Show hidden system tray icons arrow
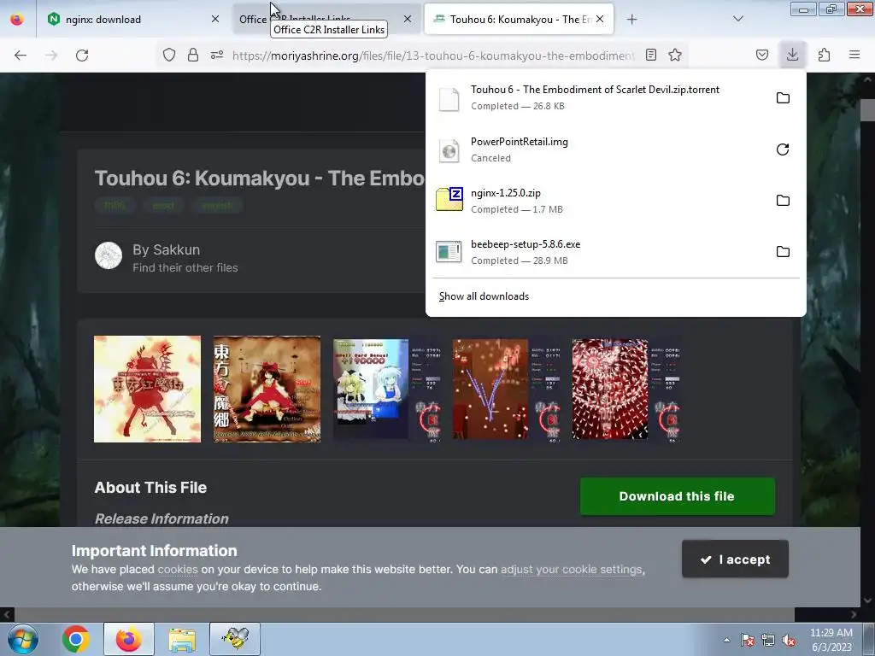Image resolution: width=875 pixels, height=656 pixels. 726,640
